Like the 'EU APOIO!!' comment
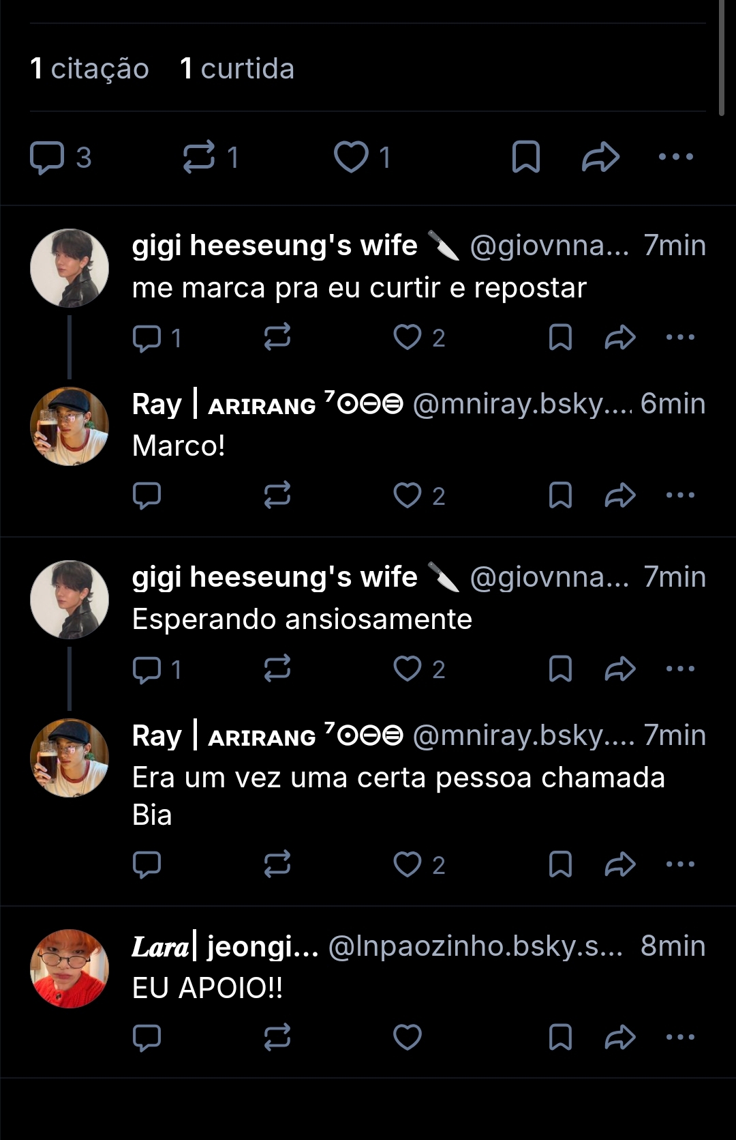The image size is (736, 1140). [408, 1037]
